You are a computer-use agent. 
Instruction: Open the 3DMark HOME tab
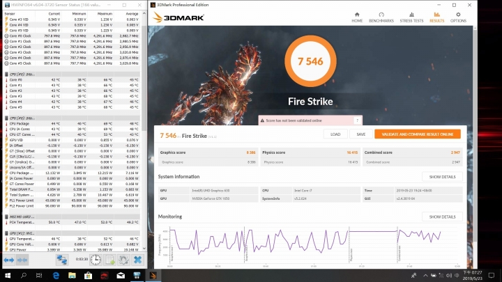tap(357, 17)
